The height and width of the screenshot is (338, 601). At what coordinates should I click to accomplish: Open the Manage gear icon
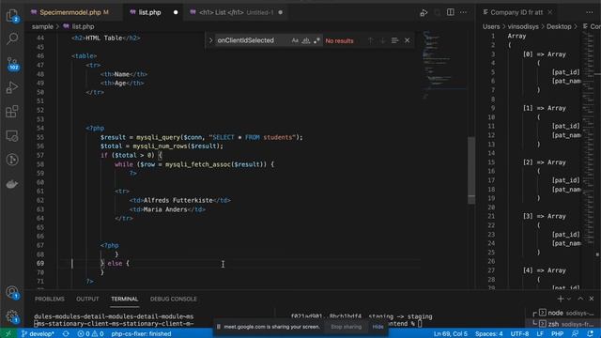tap(12, 316)
